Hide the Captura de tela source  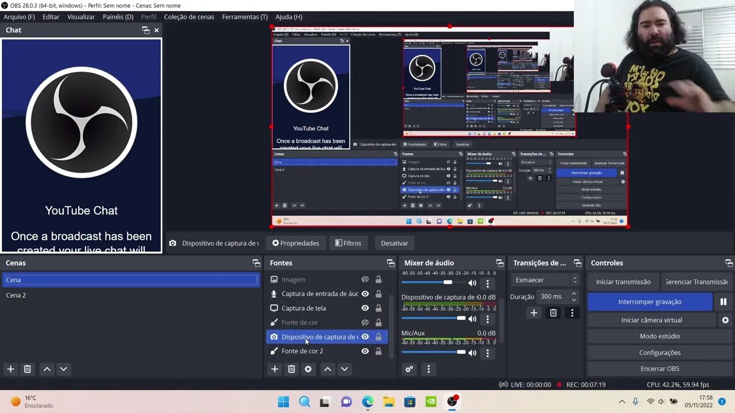click(365, 308)
